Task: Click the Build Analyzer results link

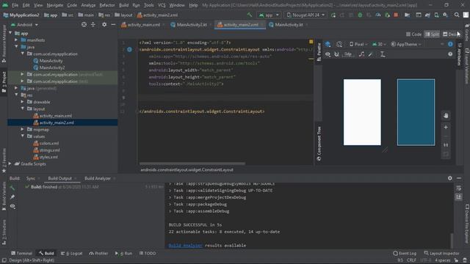Action: click(x=185, y=246)
